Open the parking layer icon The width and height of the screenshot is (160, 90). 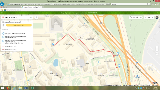pyautogui.click(x=137, y=17)
